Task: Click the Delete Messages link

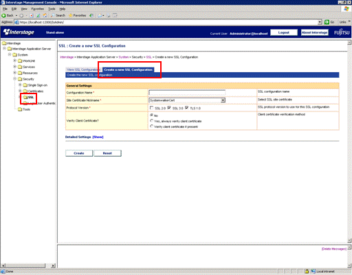Action: click(334, 249)
